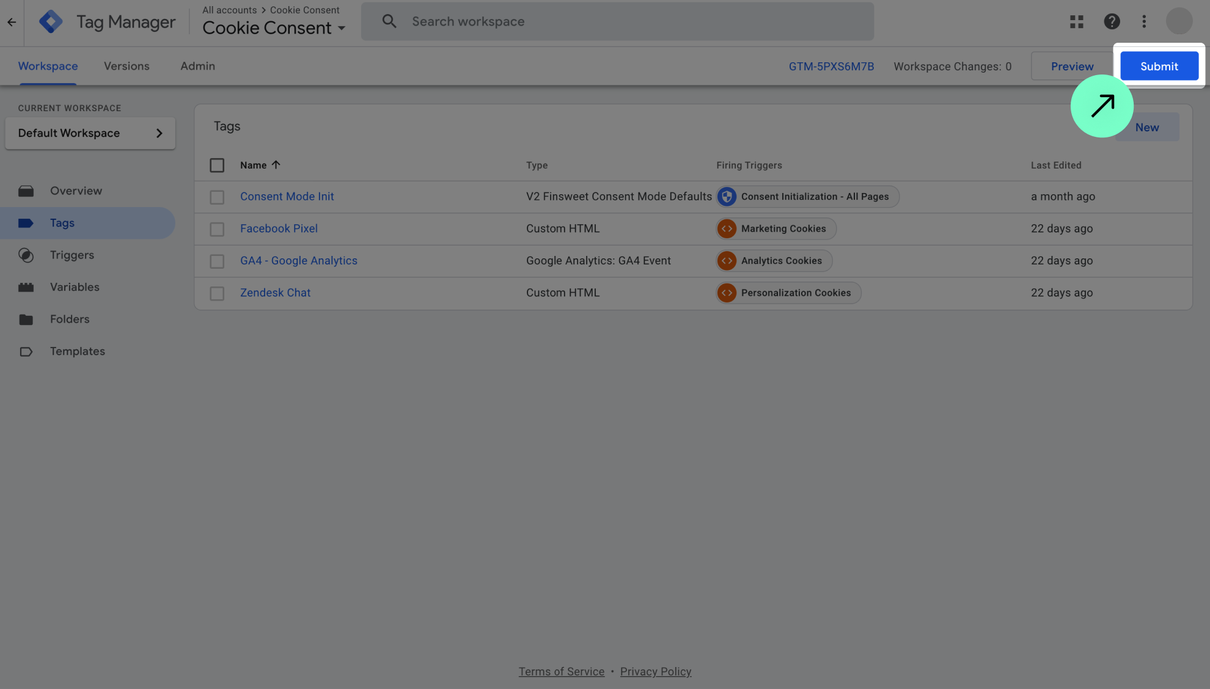Click the Cookie Consent breadcrumb link

pos(304,10)
